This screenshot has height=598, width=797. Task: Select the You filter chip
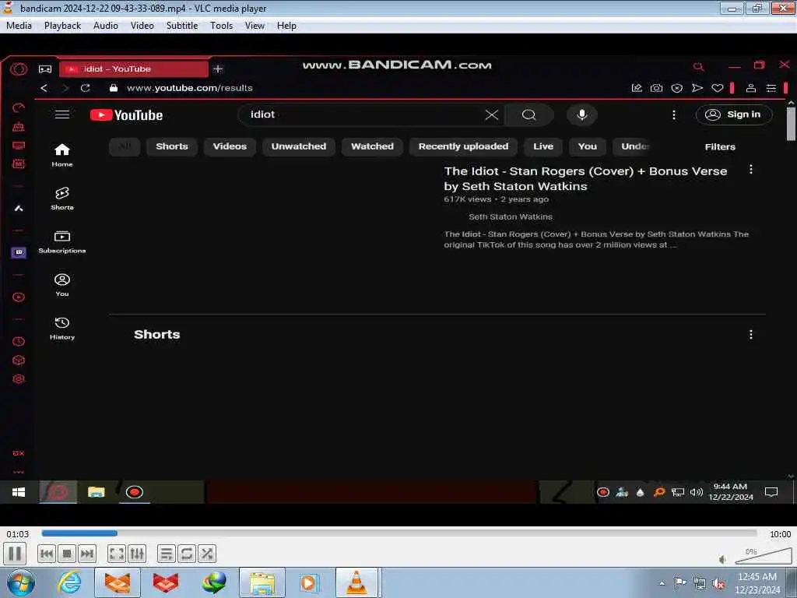587,146
